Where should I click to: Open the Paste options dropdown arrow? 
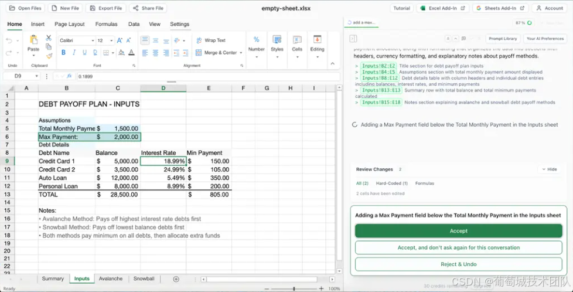(33, 56)
